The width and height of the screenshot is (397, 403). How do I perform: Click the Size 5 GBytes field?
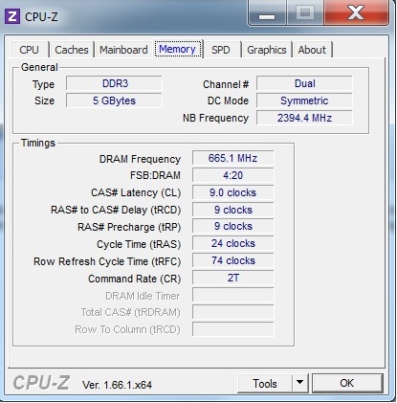tap(114, 101)
